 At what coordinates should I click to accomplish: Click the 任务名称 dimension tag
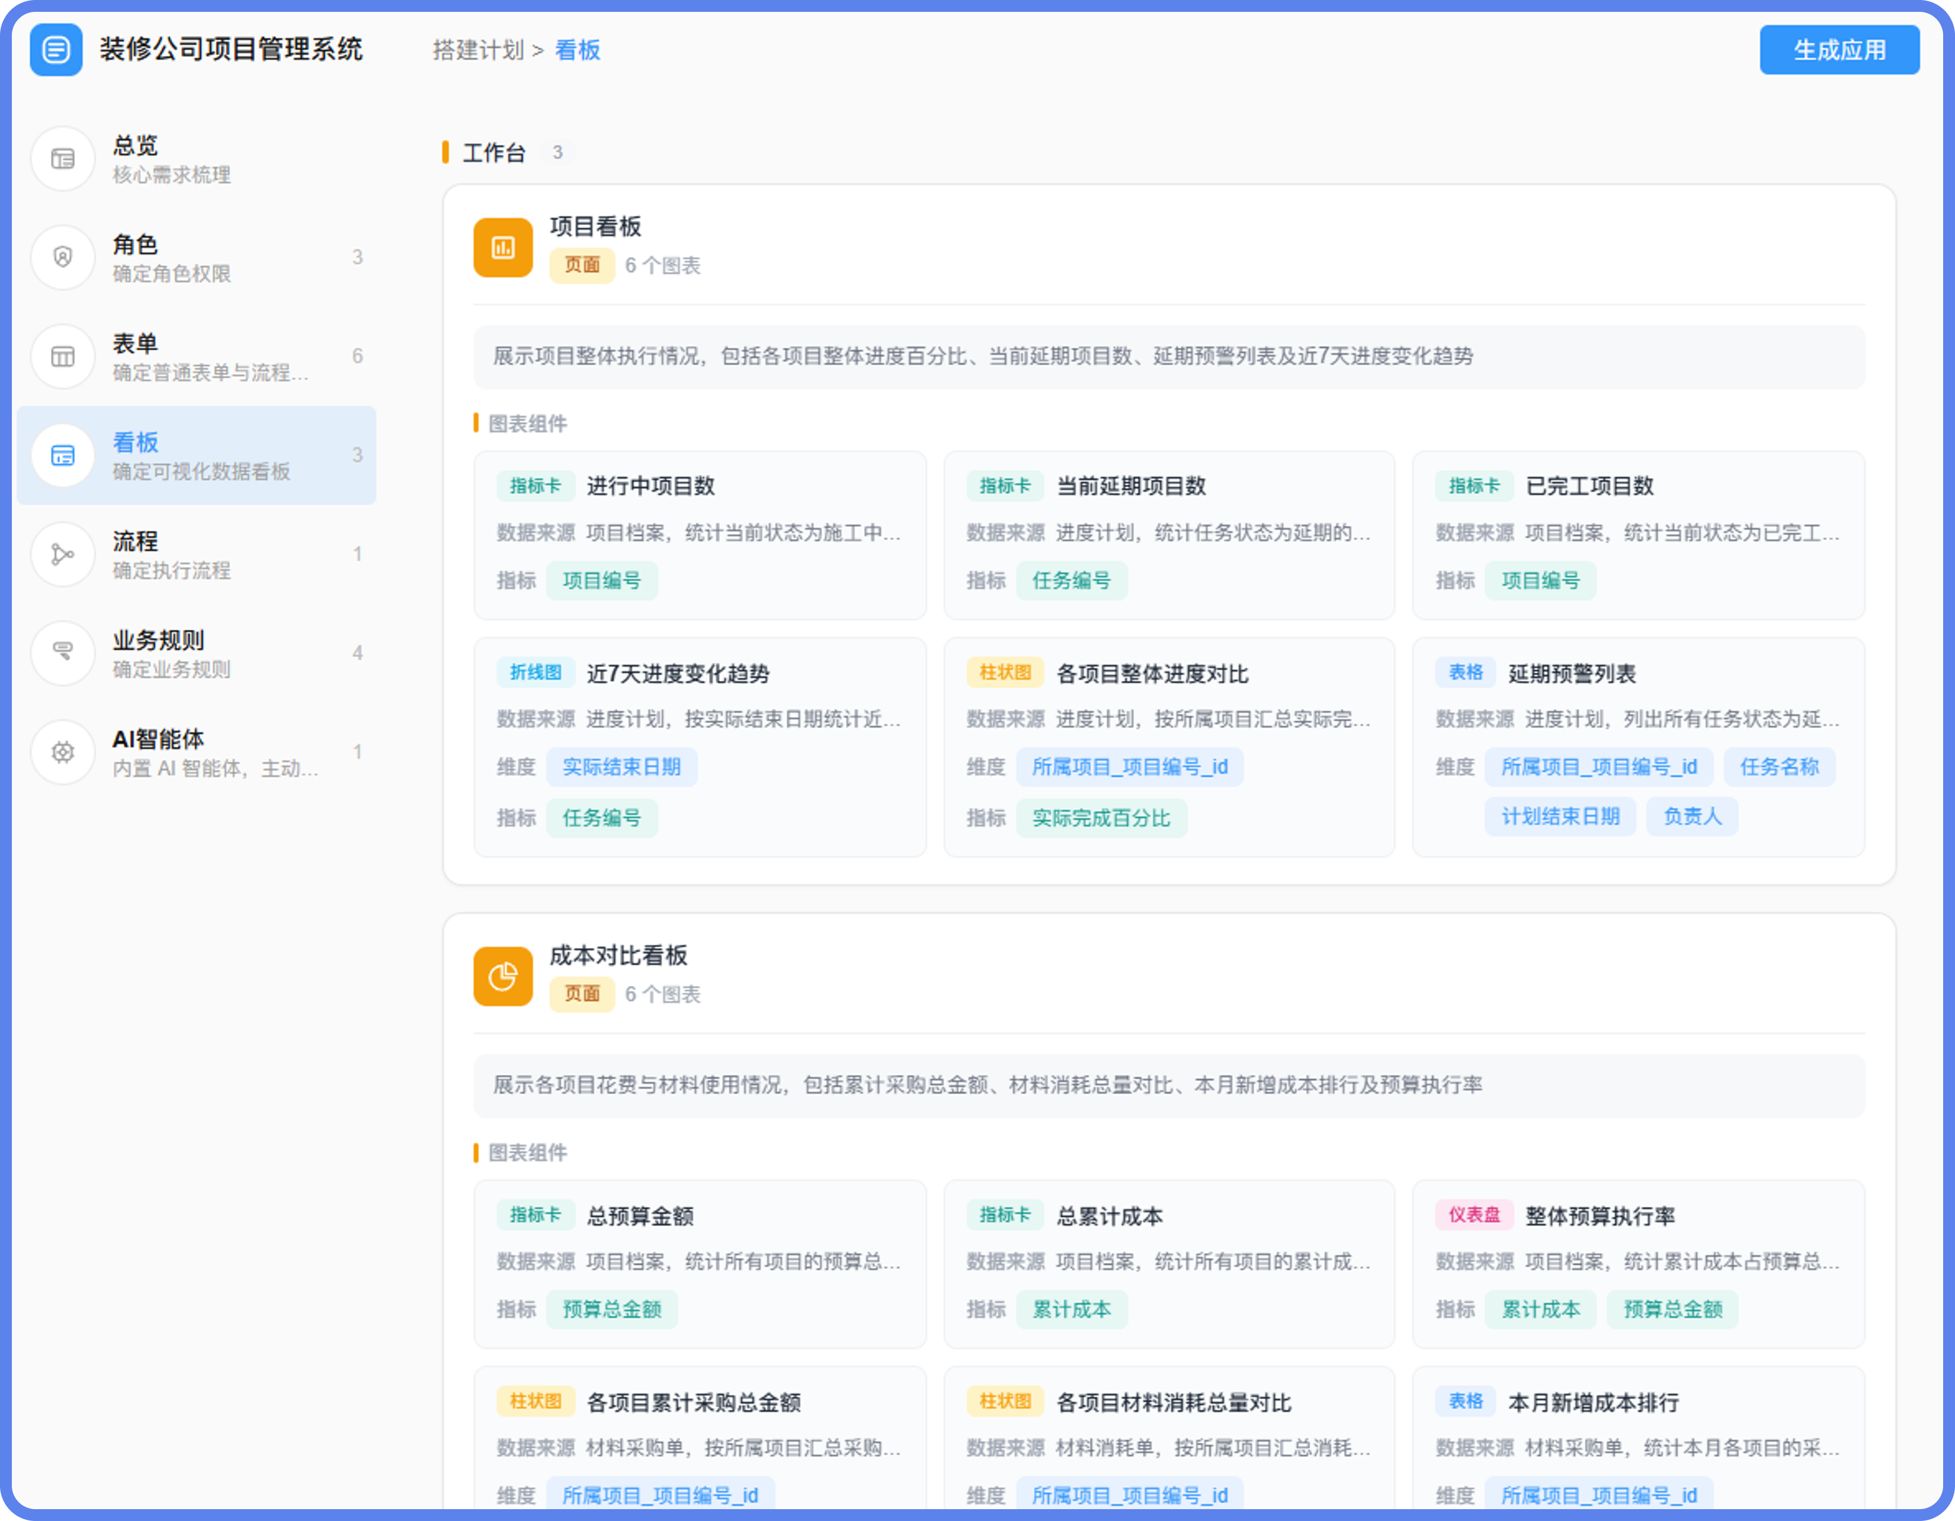(x=1778, y=767)
